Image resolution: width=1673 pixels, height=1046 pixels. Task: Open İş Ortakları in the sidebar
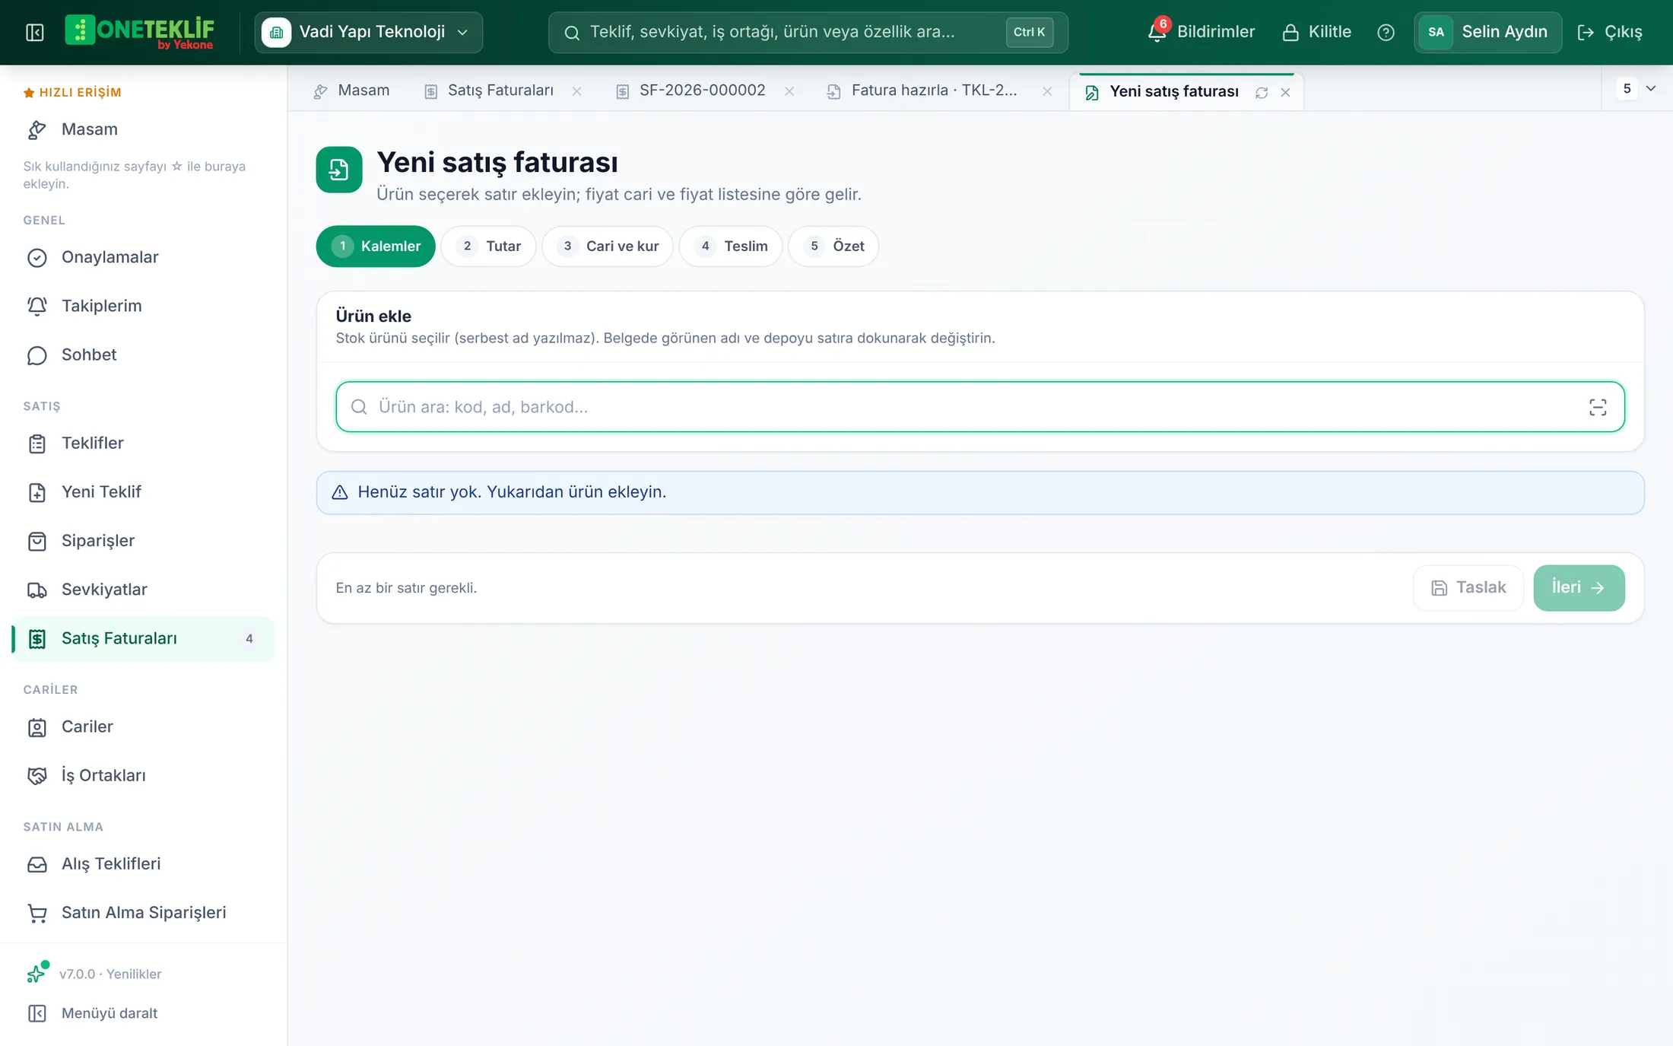(143, 775)
